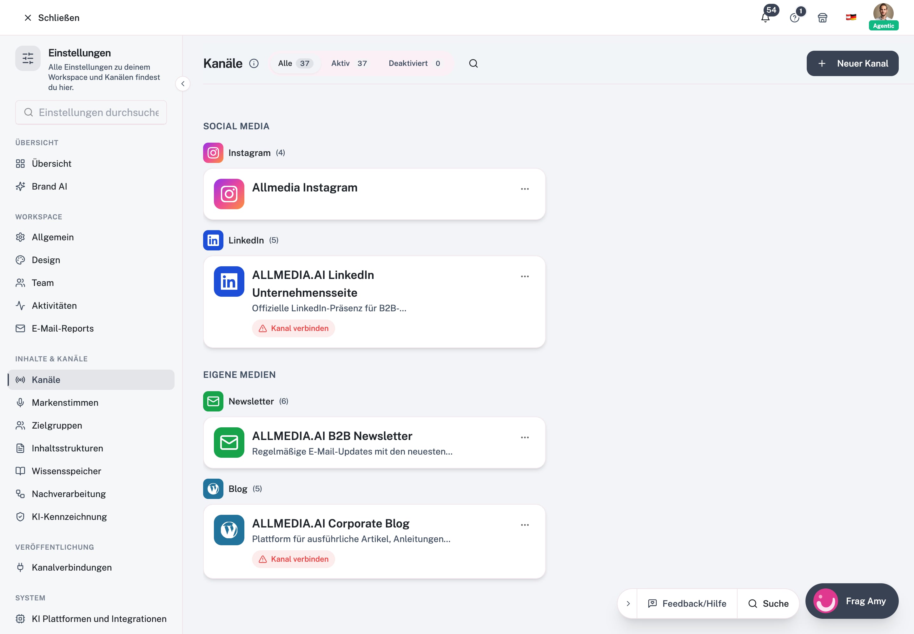Open options menu for ALLMEDIA.AI LinkedIn Unternehmensseite
Viewport: 914px width, 634px height.
tap(525, 276)
